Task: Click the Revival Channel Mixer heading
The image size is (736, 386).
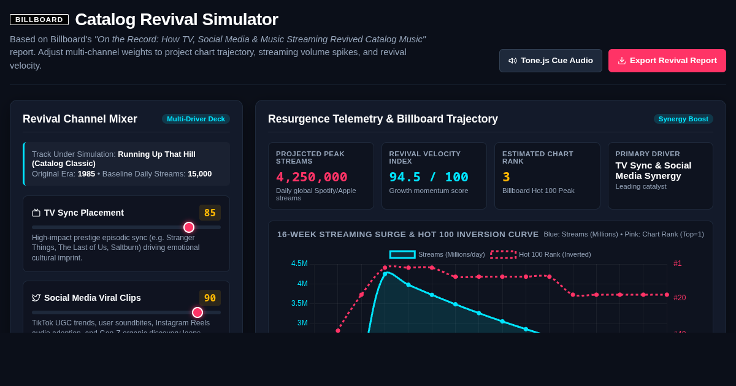Action: point(80,119)
